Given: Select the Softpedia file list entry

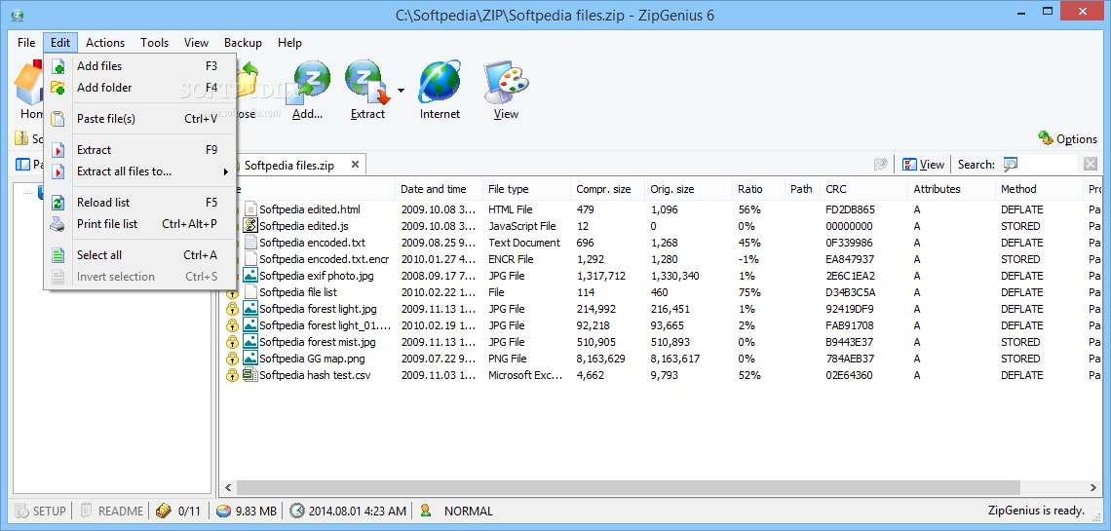Looking at the screenshot, I should 297,292.
